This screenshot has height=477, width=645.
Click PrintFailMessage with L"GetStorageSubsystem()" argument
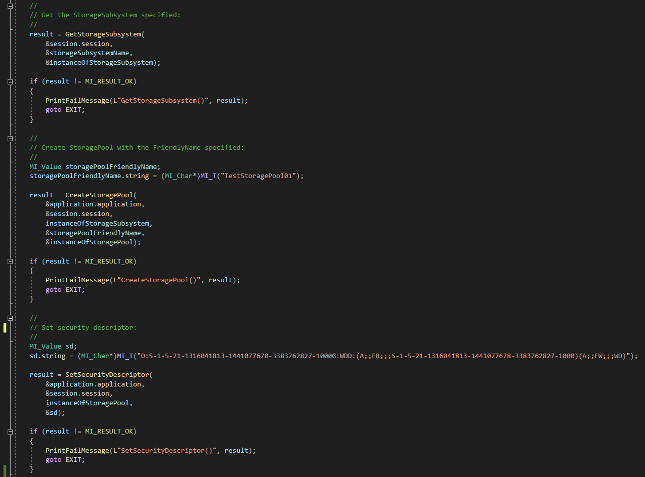coord(77,101)
